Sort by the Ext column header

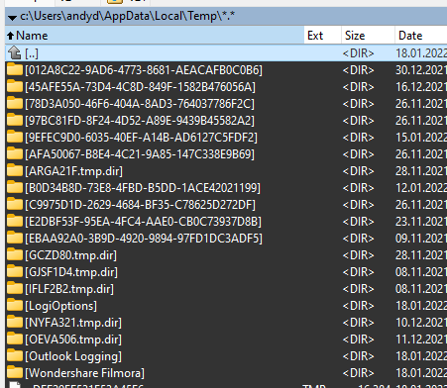coord(322,36)
